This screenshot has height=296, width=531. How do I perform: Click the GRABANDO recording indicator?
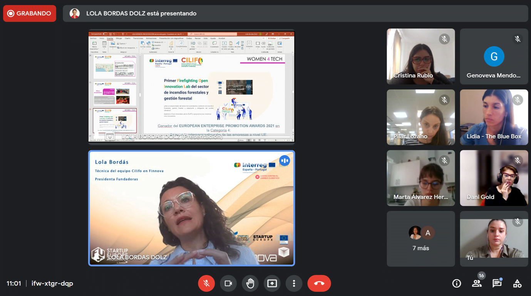point(30,13)
